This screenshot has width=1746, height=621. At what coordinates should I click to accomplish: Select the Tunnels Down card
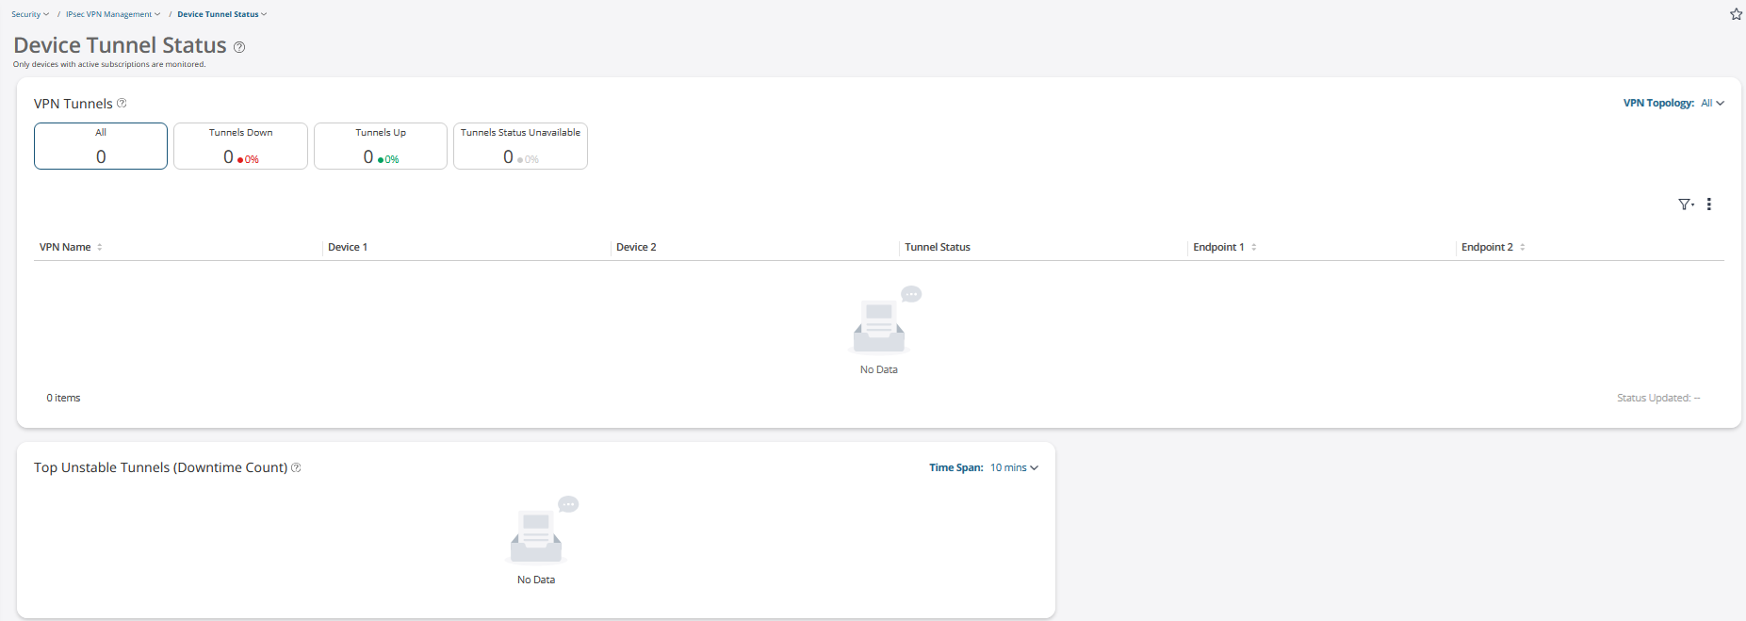click(x=240, y=146)
